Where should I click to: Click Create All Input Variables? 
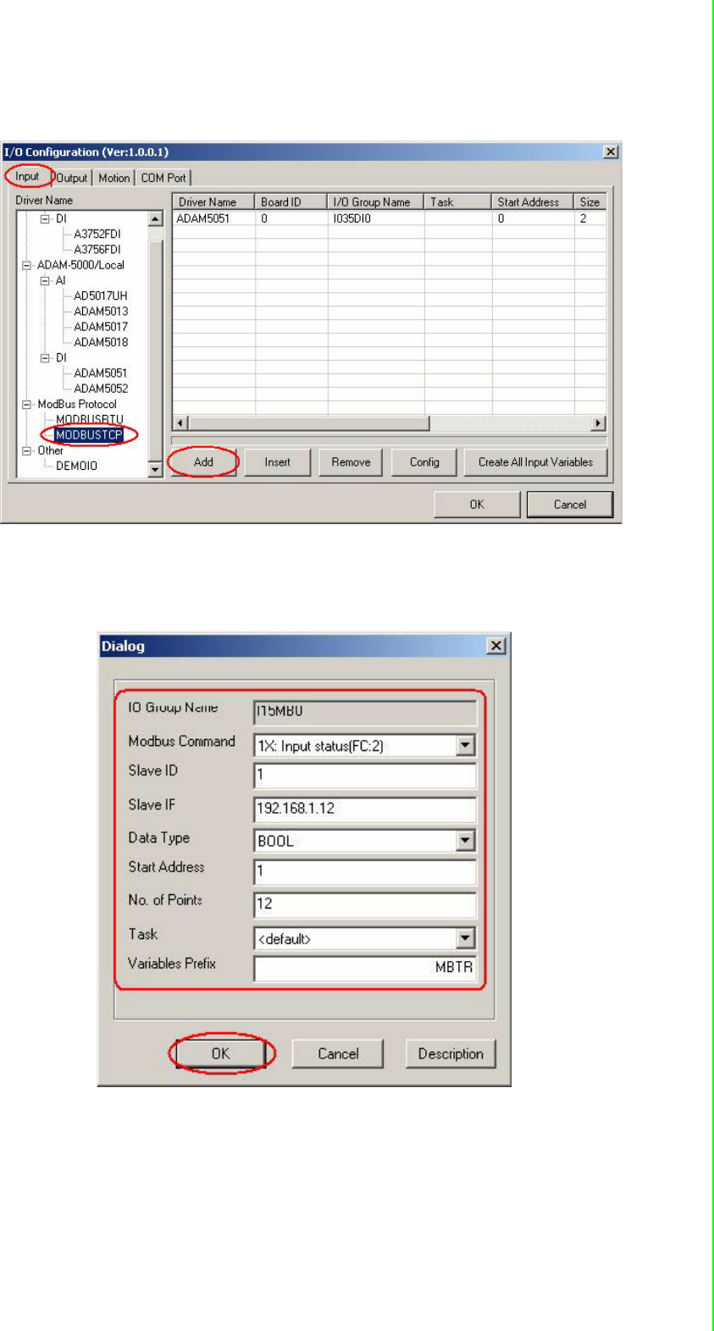coord(535,462)
